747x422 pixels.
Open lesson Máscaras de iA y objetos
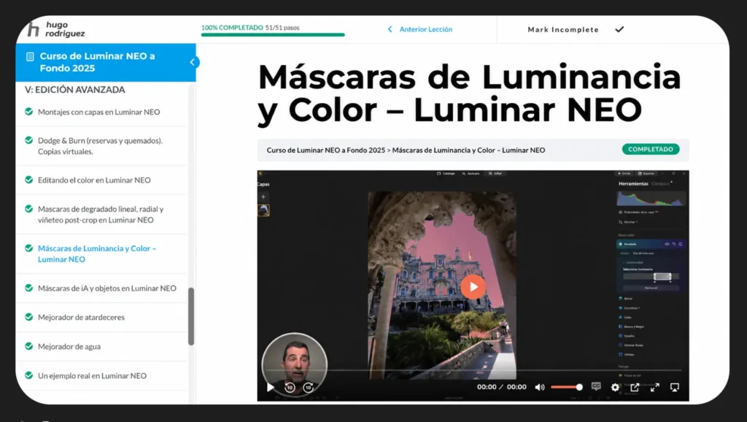[107, 288]
